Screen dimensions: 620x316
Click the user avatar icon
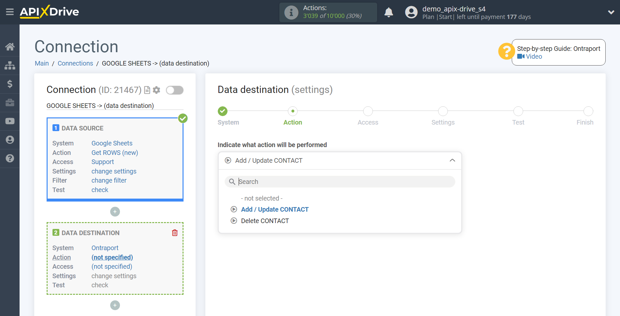tap(411, 12)
